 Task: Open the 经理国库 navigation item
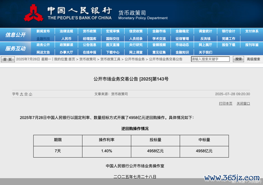click(x=89, y=39)
